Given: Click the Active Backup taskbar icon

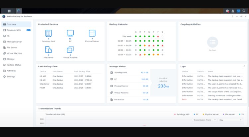Looking at the screenshot, I should click(19, 11).
